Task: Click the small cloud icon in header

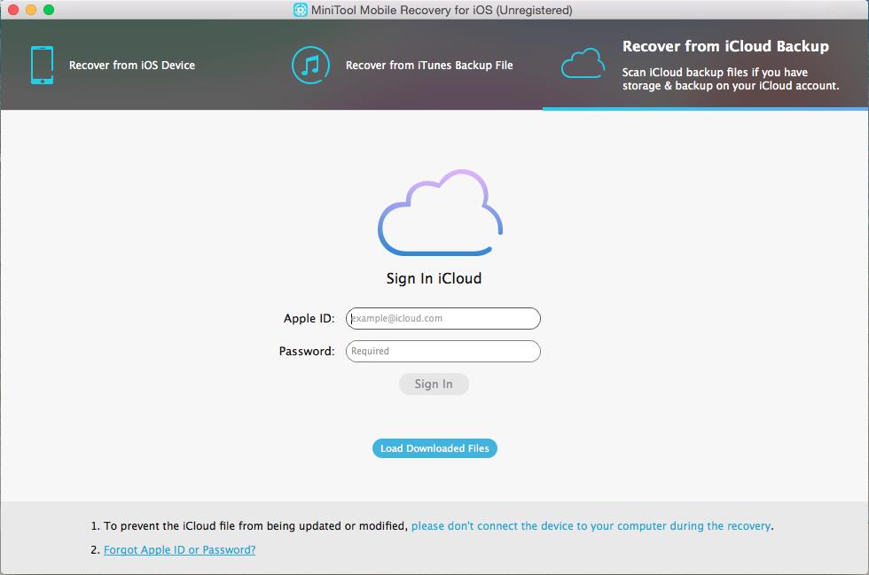Action: point(583,64)
